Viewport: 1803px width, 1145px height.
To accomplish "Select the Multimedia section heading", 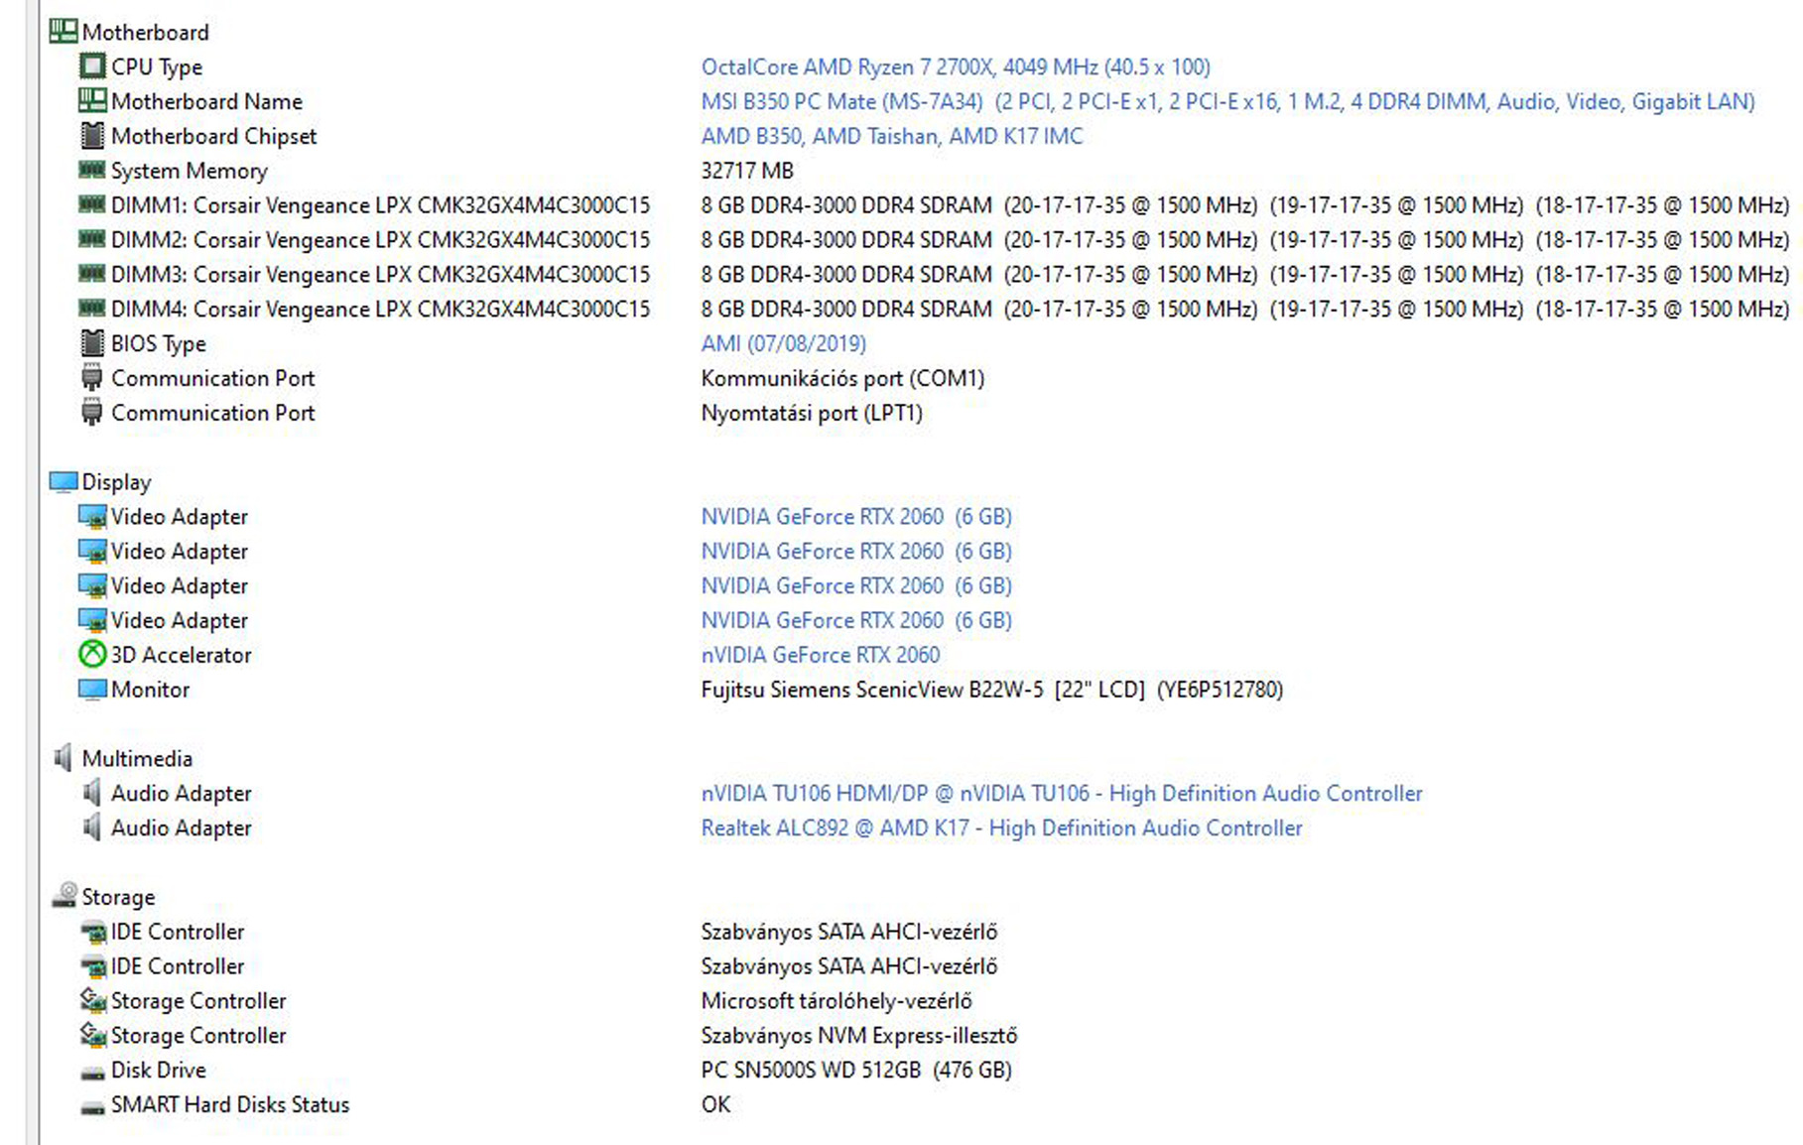I will pos(137,758).
